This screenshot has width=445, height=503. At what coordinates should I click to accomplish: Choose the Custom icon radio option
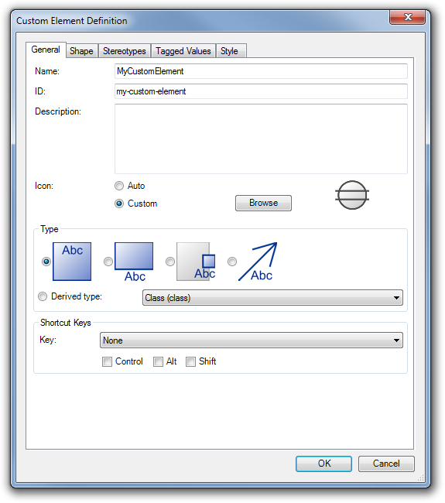coord(119,204)
